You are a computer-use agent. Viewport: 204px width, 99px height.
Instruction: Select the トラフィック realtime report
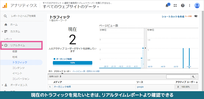20,62
